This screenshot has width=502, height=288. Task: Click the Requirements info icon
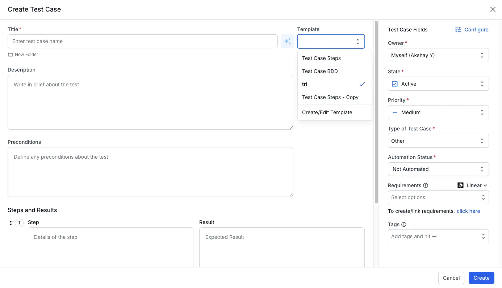tap(426, 185)
